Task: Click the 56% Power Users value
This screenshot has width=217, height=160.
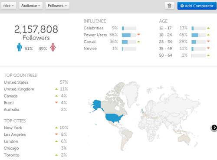Action: click(114, 35)
